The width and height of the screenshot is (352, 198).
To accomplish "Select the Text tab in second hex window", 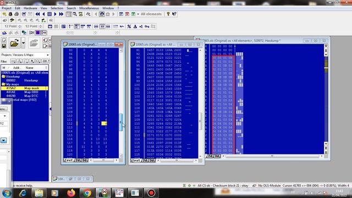I will (x=136, y=160).
